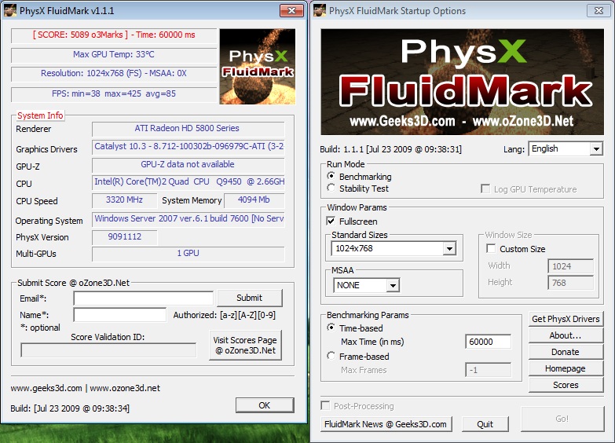The height and width of the screenshot is (443, 615).
Task: Click the large PhysX FluidMark banner image
Action: 462,82
